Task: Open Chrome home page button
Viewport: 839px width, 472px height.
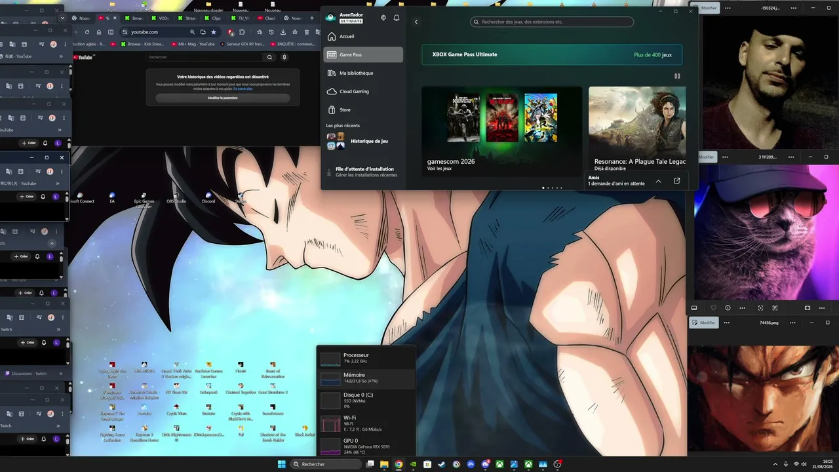Action: [99, 32]
